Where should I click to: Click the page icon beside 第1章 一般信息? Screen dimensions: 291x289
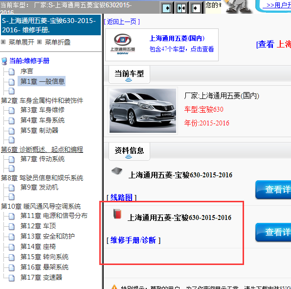point(12,82)
